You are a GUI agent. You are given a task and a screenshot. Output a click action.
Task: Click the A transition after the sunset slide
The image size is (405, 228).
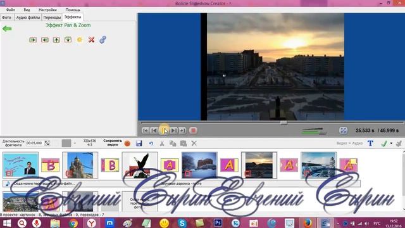[x=289, y=165]
